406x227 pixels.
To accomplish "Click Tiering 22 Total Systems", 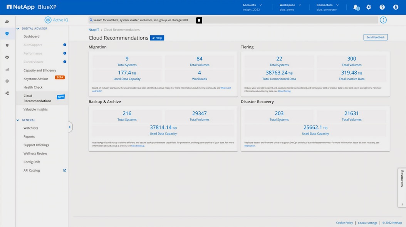I will coord(279,61).
